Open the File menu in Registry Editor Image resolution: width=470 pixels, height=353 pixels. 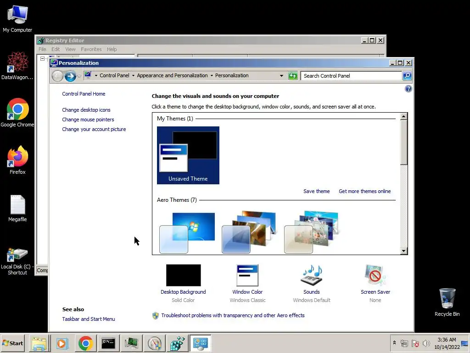pos(42,49)
